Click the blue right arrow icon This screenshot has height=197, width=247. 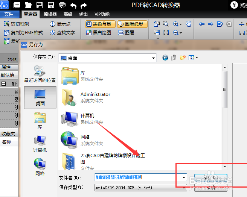tap(210, 24)
